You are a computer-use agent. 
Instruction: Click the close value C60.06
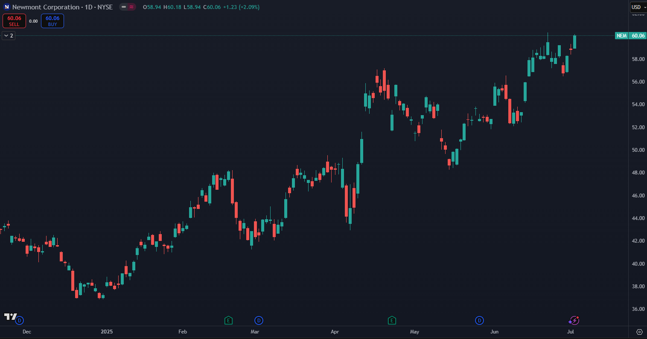pyautogui.click(x=212, y=7)
